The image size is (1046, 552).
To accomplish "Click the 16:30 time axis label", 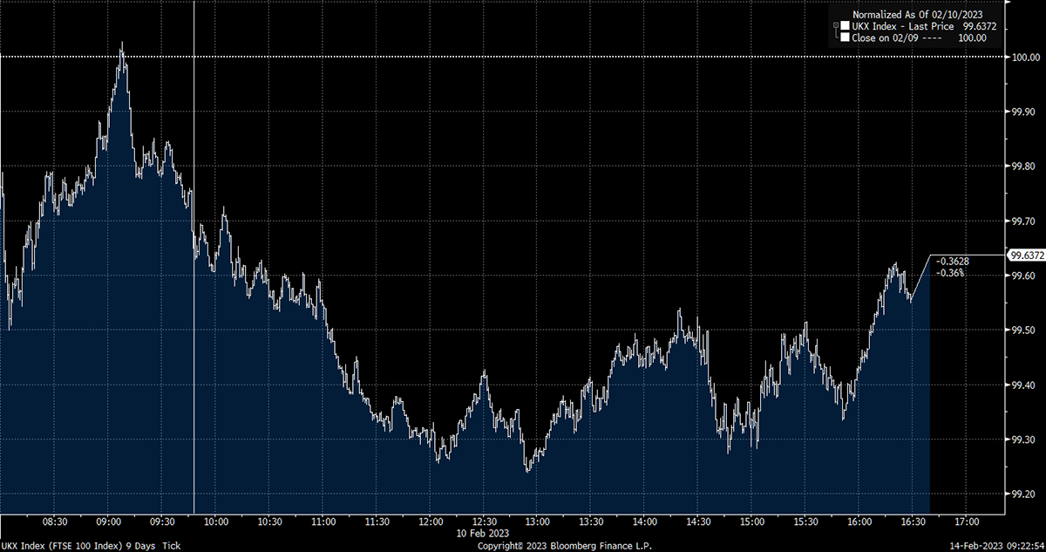I will pos(913,521).
